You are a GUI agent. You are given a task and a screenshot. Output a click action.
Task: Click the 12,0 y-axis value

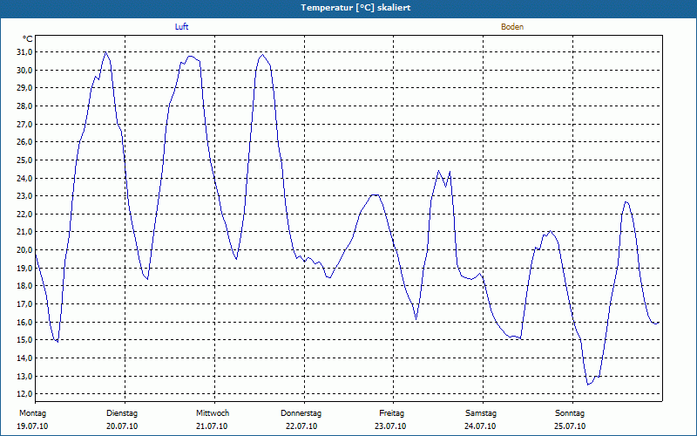(24, 394)
